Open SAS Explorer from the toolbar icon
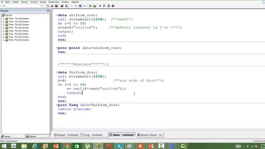Image resolution: width=265 pixels, height=149 pixels. click(x=94, y=6)
